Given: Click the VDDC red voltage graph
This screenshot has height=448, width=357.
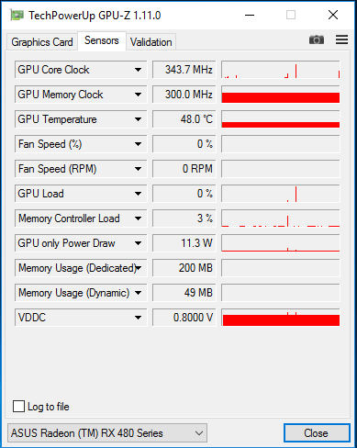Looking at the screenshot, I should [x=281, y=318].
